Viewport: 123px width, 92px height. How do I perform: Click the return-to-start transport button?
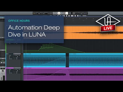(x=54, y=13)
